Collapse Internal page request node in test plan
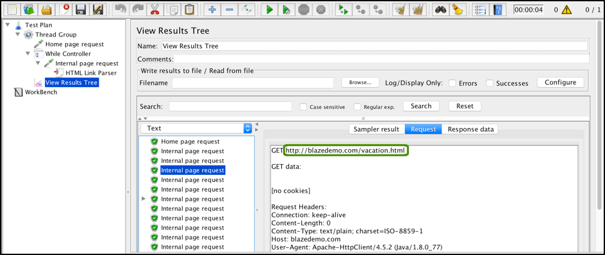 pyautogui.click(x=38, y=63)
